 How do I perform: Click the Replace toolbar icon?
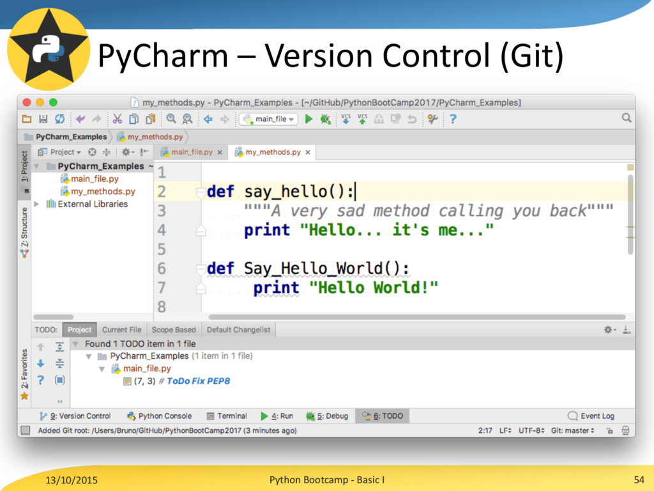pos(187,119)
